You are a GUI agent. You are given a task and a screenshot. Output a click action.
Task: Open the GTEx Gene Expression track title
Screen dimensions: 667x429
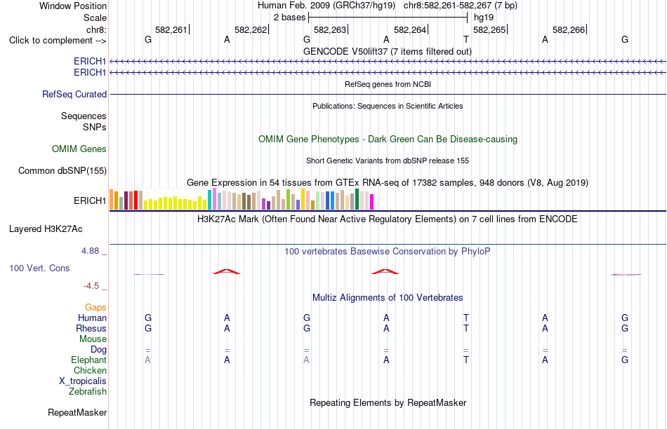[387, 183]
